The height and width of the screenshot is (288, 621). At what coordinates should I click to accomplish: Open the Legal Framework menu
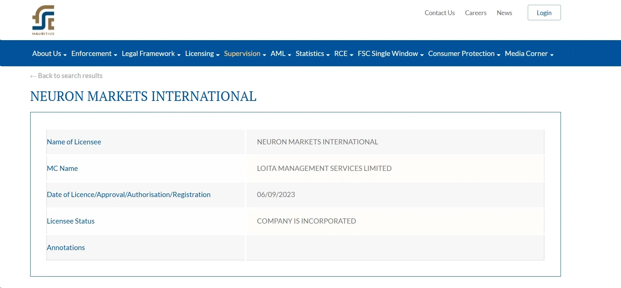point(151,53)
